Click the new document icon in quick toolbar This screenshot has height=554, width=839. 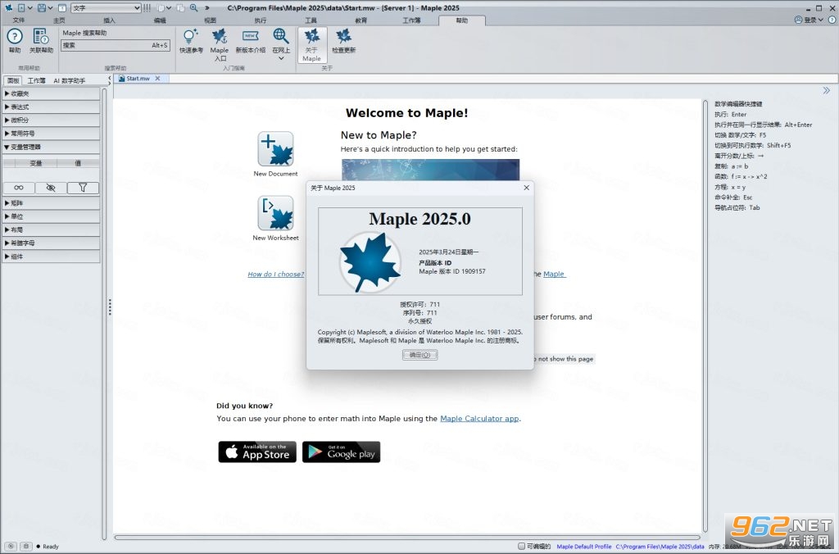pos(21,7)
